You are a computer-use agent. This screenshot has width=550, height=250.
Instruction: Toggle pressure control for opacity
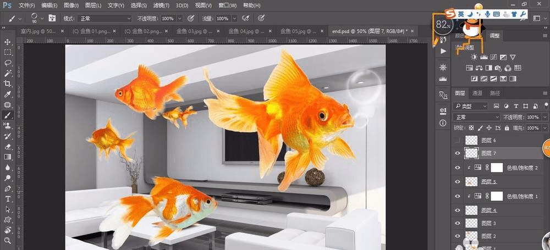(191, 18)
